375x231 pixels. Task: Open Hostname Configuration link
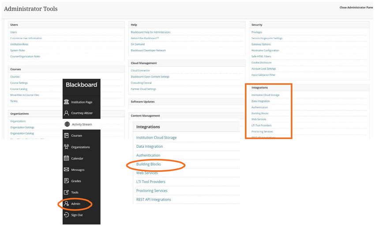(265, 50)
